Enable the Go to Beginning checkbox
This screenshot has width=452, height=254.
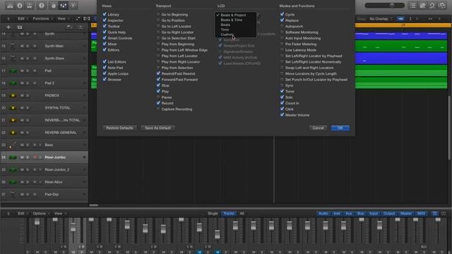click(158, 14)
